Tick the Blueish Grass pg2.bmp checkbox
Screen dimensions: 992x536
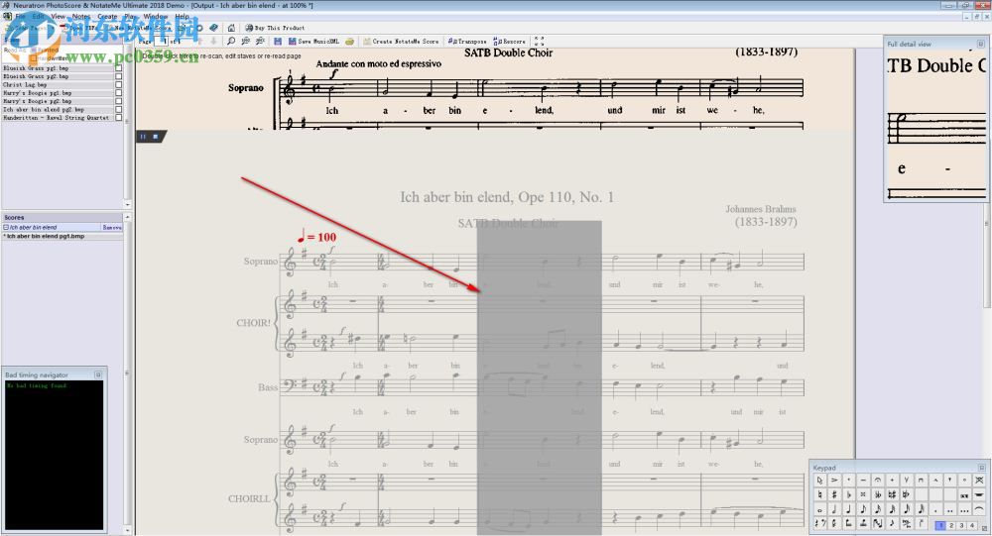pos(118,76)
